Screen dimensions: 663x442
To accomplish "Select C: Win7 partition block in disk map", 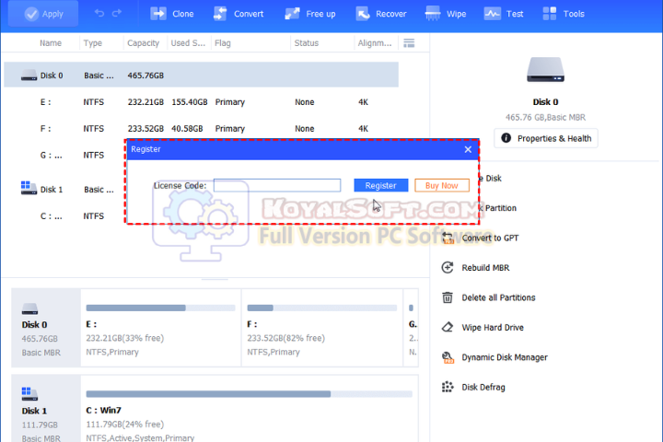I will (x=250, y=409).
